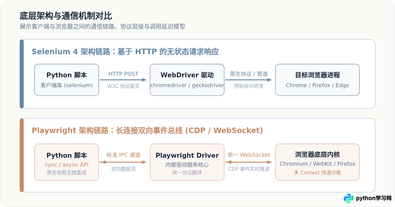This screenshot has width=395, height=207.
Task: Select the Selenium Python 脚本 box
Action: pyautogui.click(x=67, y=80)
